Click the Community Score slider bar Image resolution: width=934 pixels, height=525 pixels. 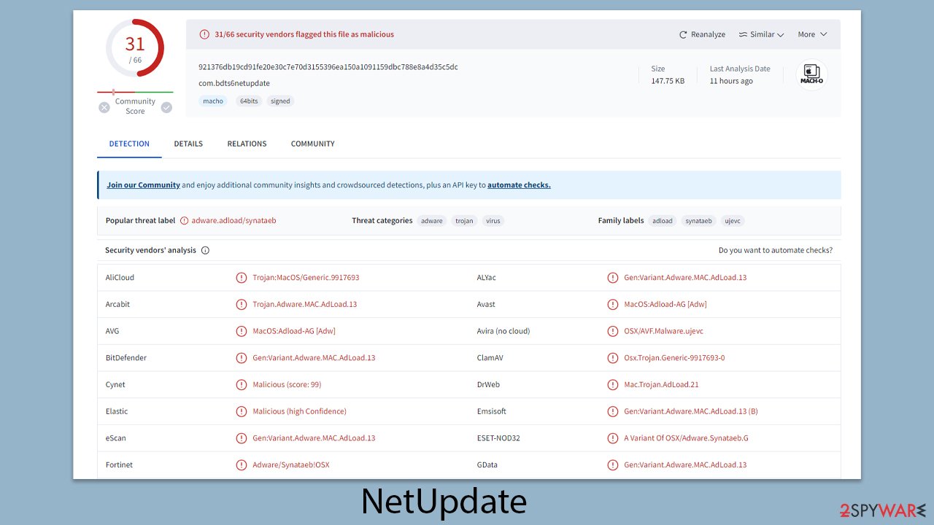click(x=135, y=93)
